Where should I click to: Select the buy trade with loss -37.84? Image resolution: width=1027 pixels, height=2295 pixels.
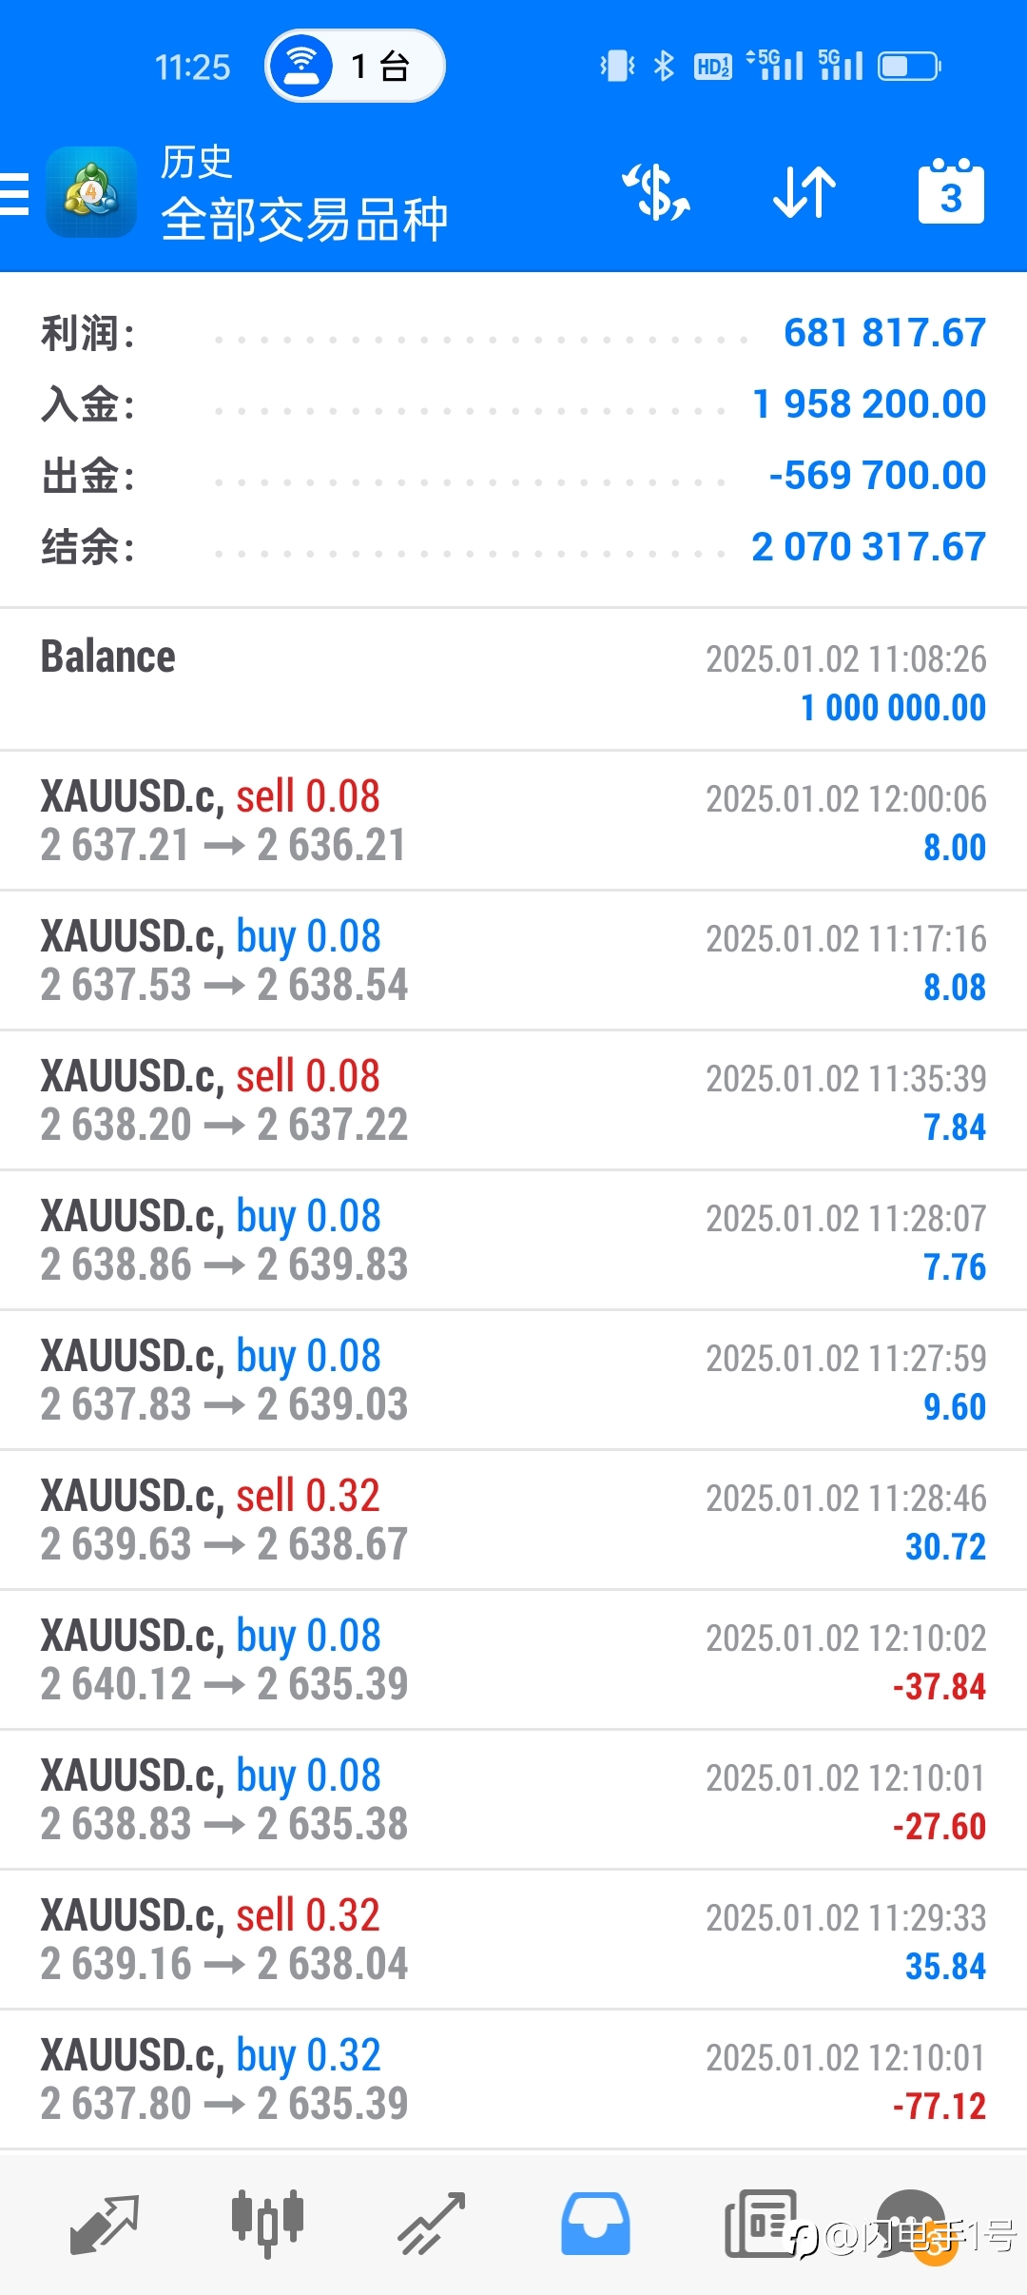pyautogui.click(x=513, y=1660)
